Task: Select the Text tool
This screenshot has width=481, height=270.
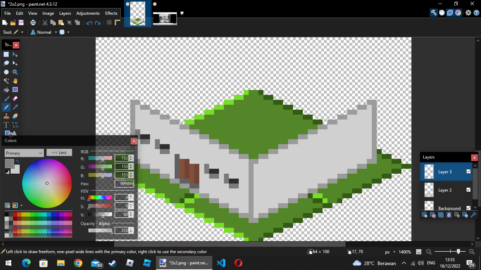Action: (x=6, y=125)
